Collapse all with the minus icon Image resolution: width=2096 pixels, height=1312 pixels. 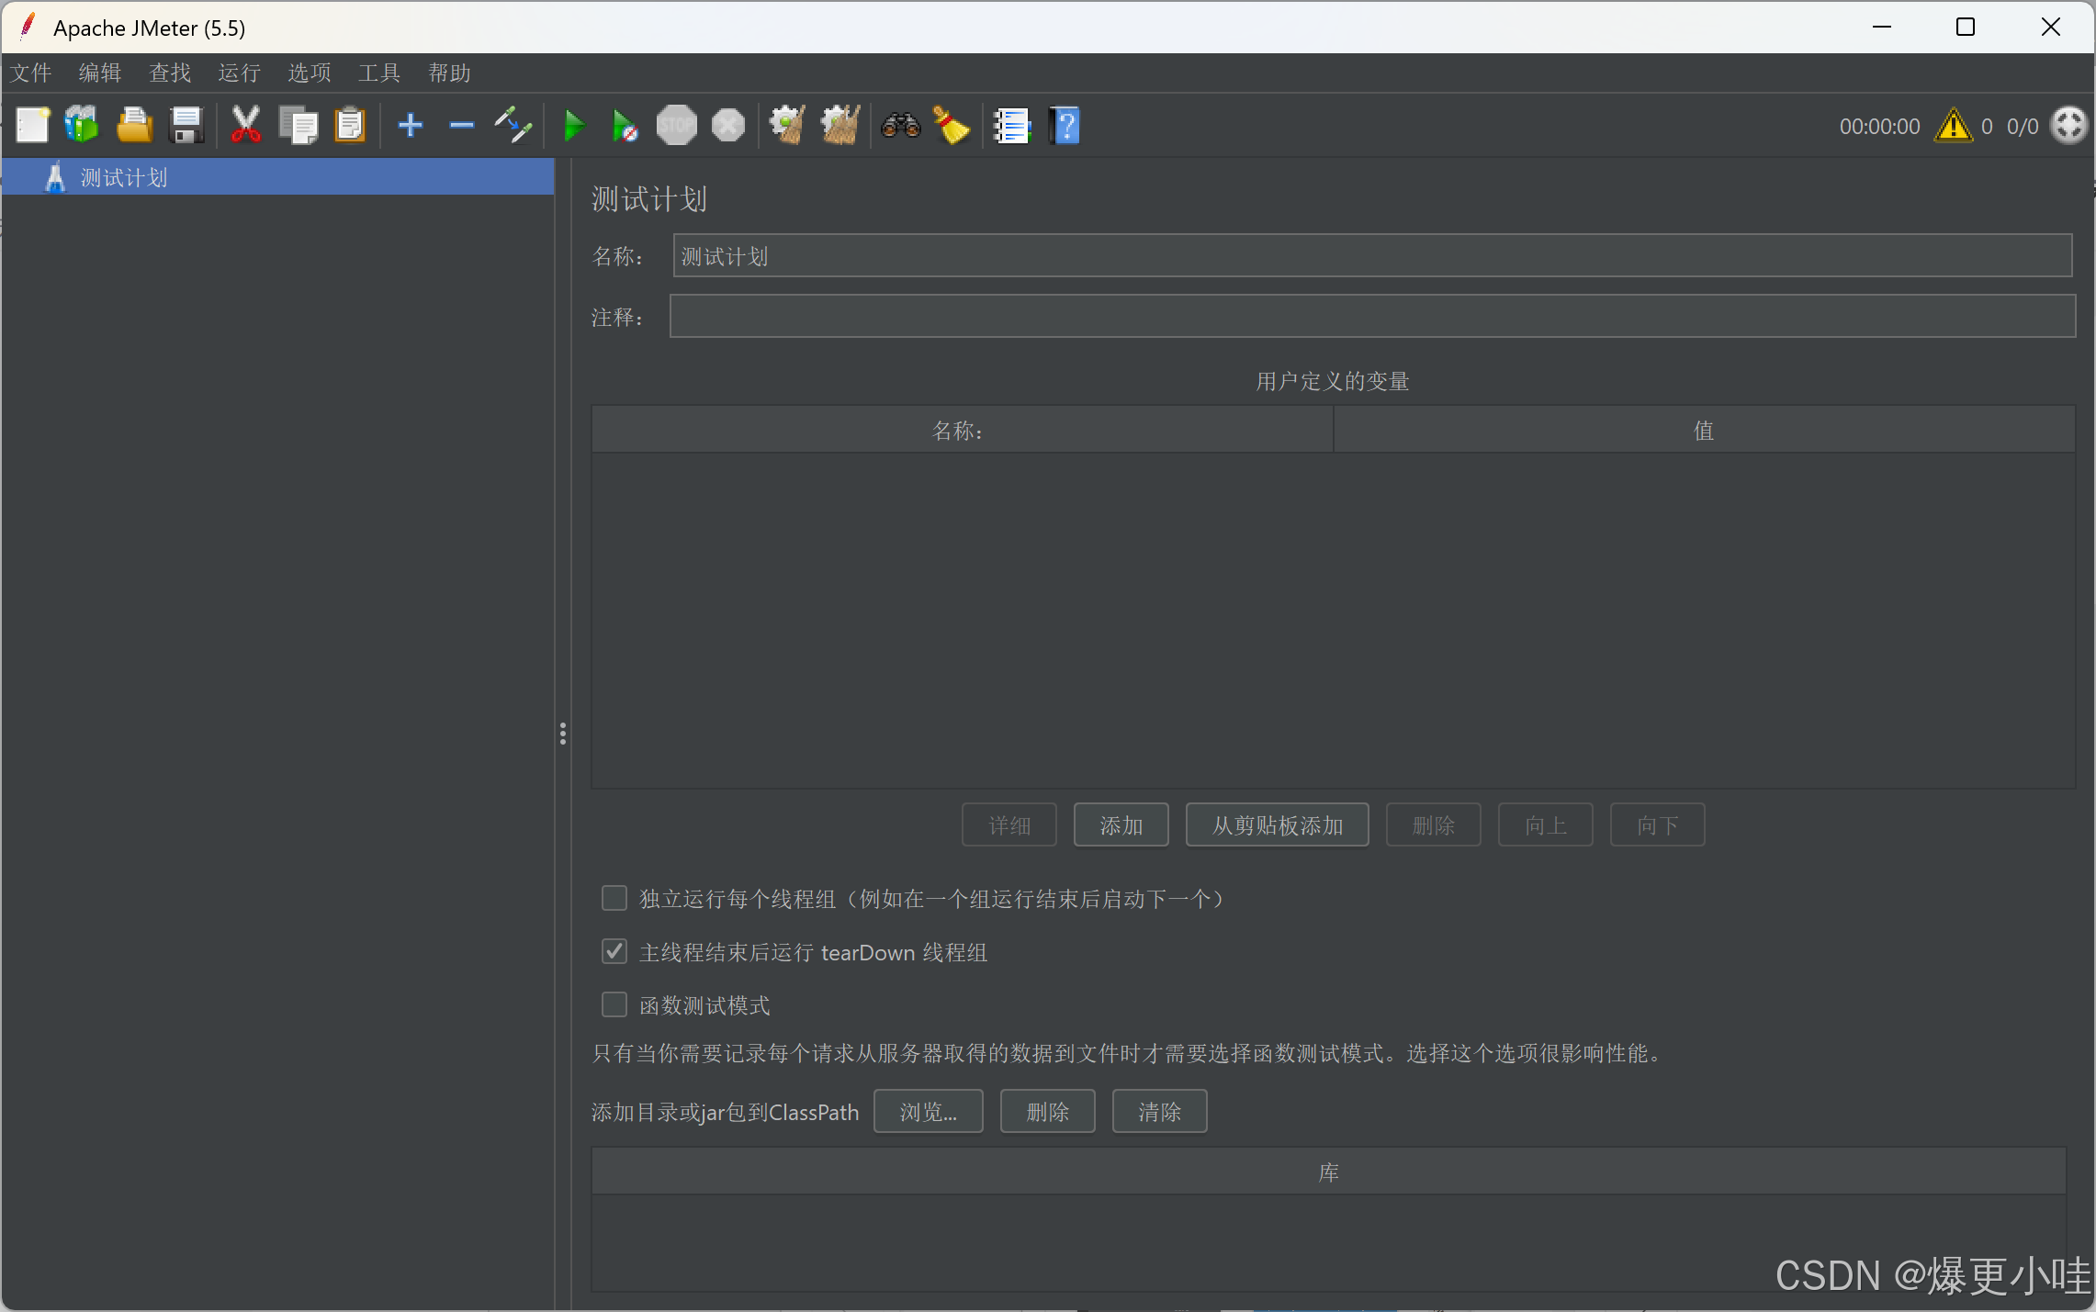461,126
